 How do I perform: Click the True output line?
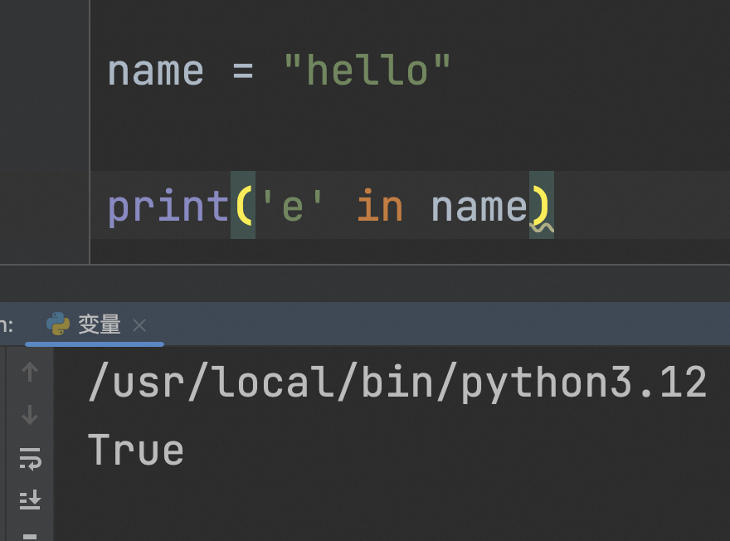(x=136, y=450)
